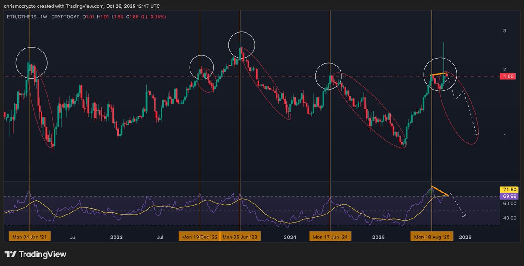Select the Mon 05 Jun '23 date marker

click(x=239, y=237)
